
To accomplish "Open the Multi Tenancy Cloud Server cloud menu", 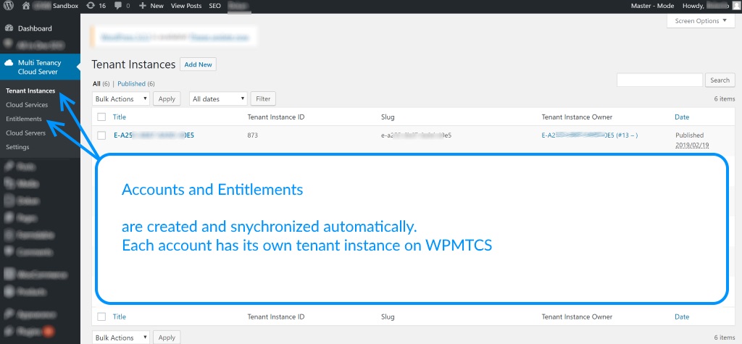I will pos(41,67).
